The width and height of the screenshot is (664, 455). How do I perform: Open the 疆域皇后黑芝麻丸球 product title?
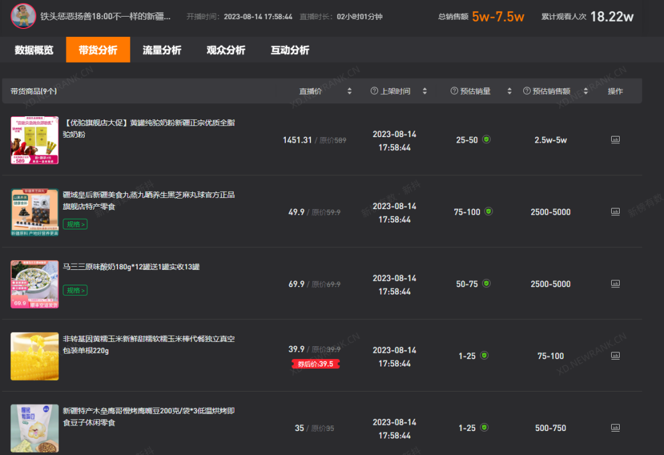[x=149, y=200]
